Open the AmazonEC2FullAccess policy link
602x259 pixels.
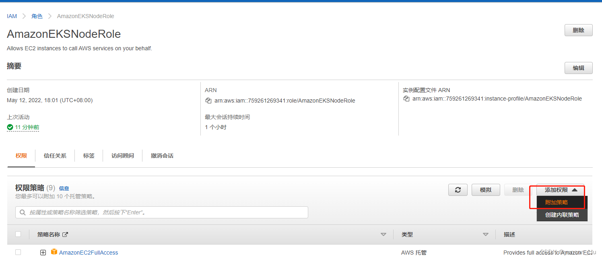click(89, 253)
